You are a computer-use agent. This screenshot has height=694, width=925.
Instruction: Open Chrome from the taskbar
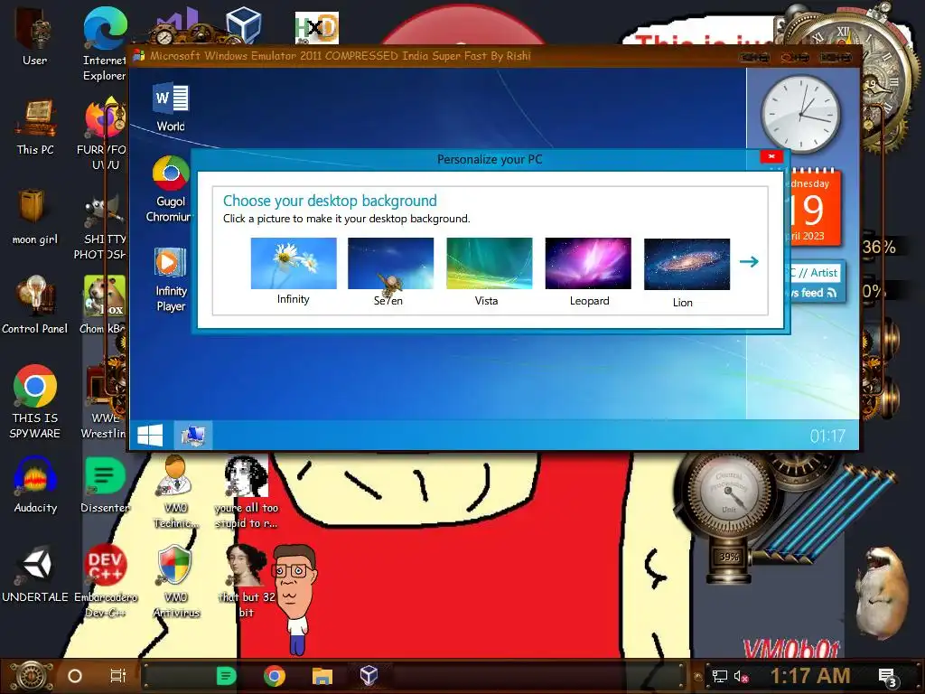[x=275, y=676]
